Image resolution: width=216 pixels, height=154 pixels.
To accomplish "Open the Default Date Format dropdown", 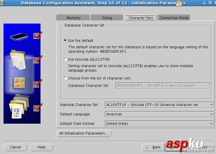I will [x=159, y=124].
